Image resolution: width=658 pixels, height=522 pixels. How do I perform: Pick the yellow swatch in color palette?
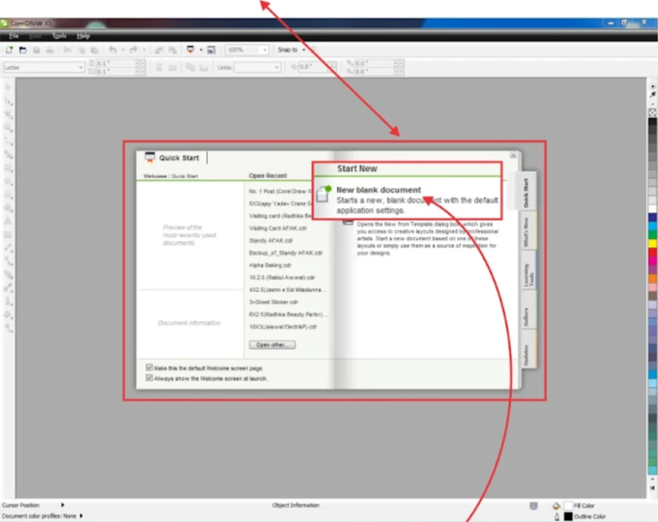coord(653,243)
